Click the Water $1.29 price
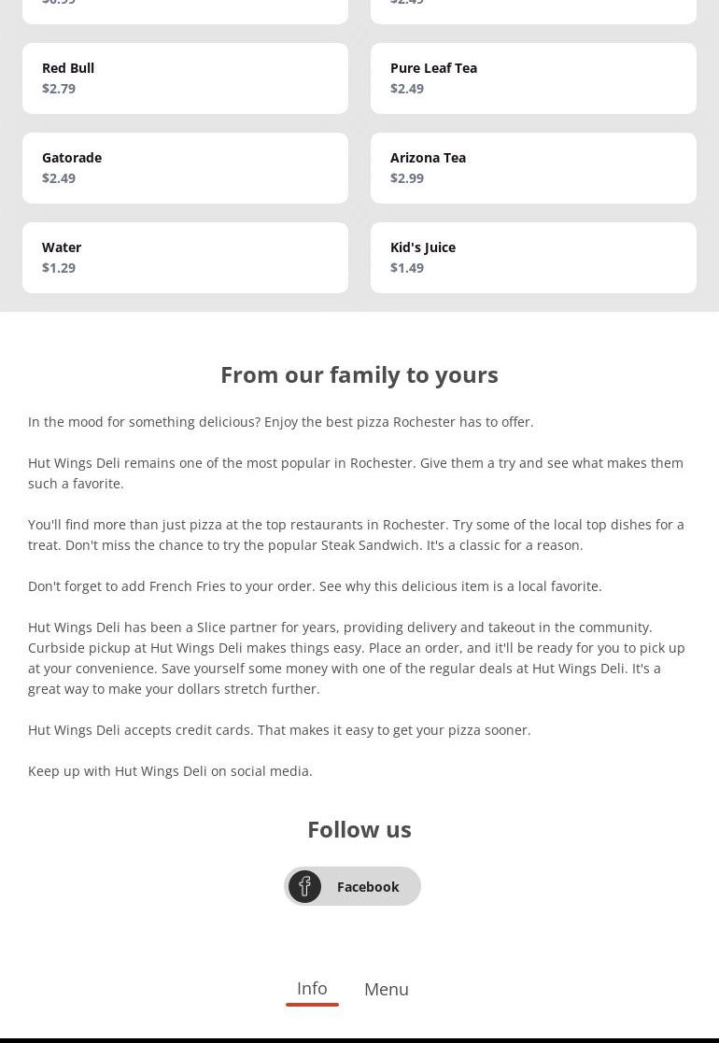Image resolution: width=719 pixels, height=1043 pixels. coord(59,268)
